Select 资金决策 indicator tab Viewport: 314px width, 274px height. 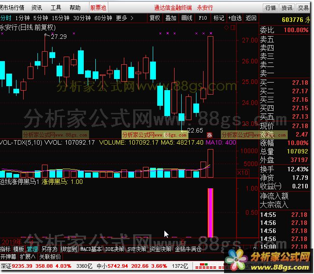pos(161,249)
